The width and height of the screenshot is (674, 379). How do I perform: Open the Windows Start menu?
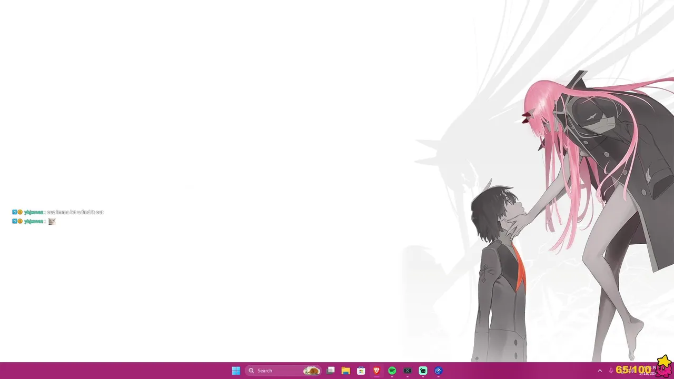pyautogui.click(x=236, y=371)
